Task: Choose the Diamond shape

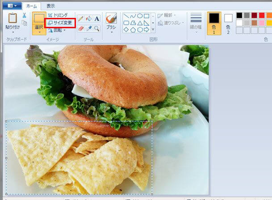Action: click(126, 30)
